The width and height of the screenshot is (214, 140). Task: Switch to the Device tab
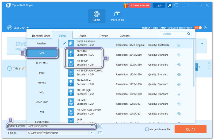tap(104, 36)
